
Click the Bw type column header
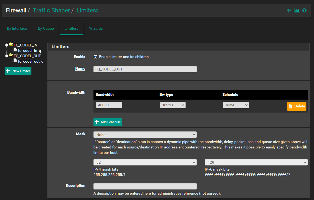(x=166, y=95)
